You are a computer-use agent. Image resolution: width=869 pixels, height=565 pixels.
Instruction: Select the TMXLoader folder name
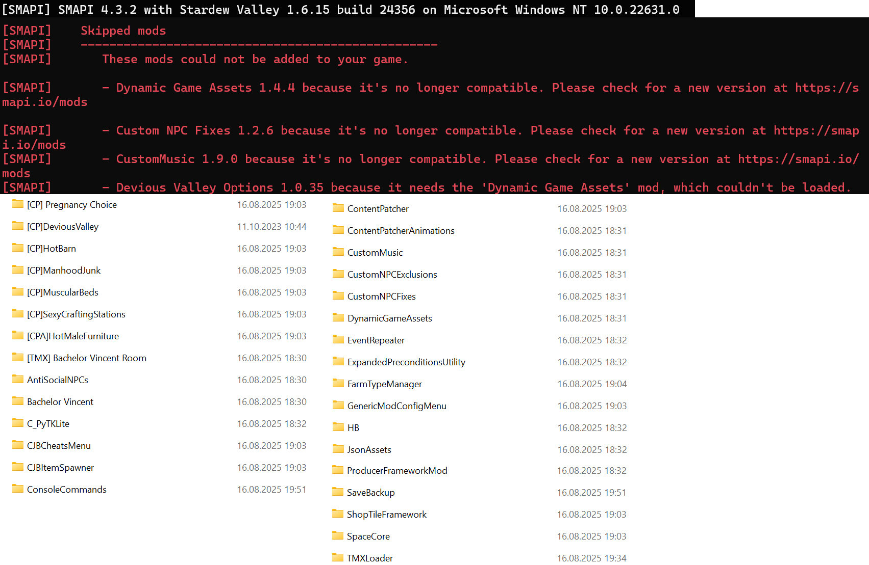click(370, 558)
